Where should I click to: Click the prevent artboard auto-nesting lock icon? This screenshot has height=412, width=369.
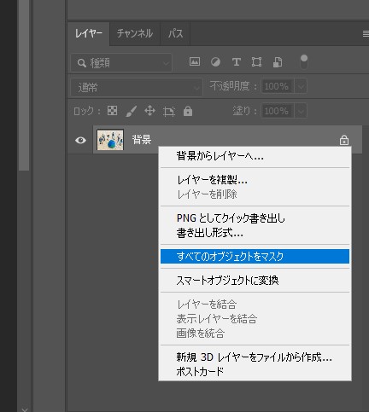click(169, 111)
